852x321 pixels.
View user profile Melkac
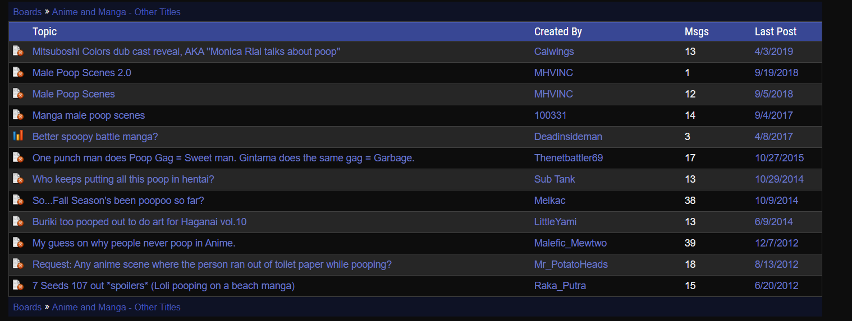pos(550,201)
